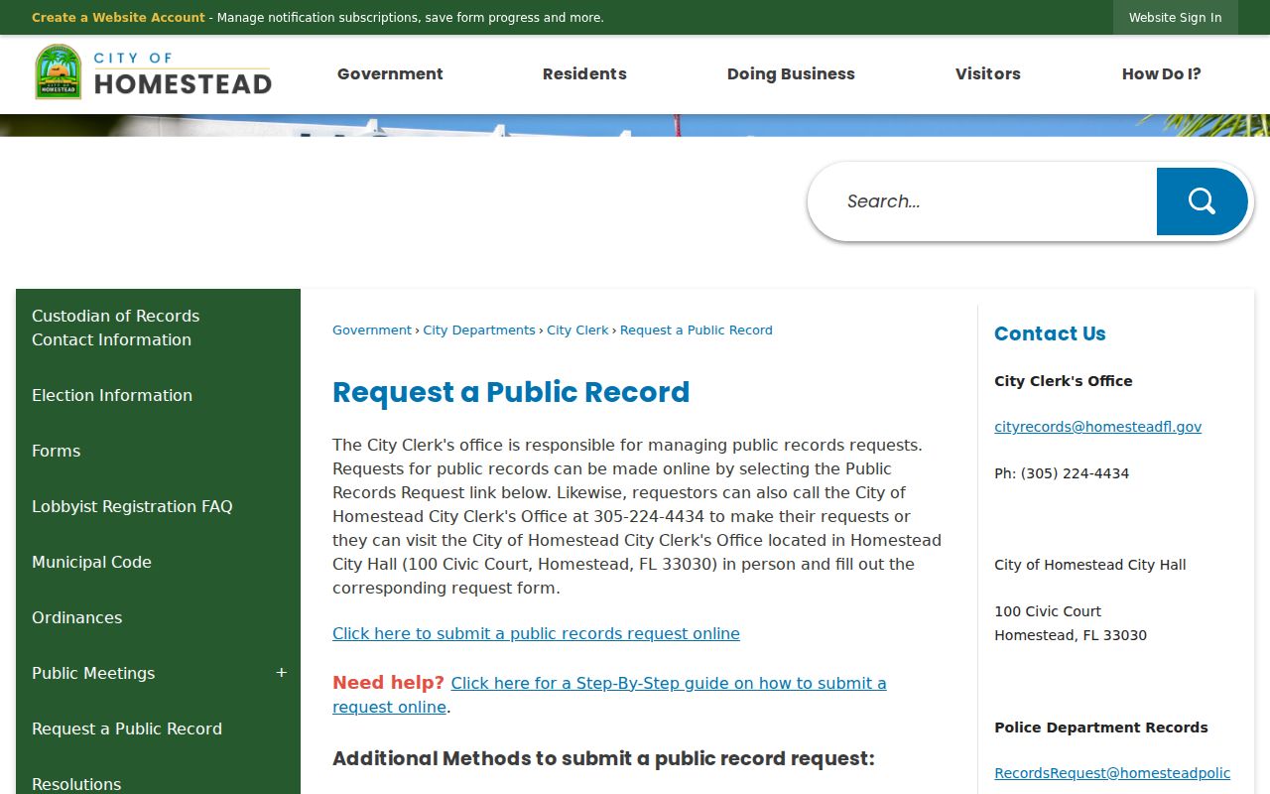The image size is (1270, 794).
Task: Open Municipal Code in sidebar
Action: tap(158, 562)
